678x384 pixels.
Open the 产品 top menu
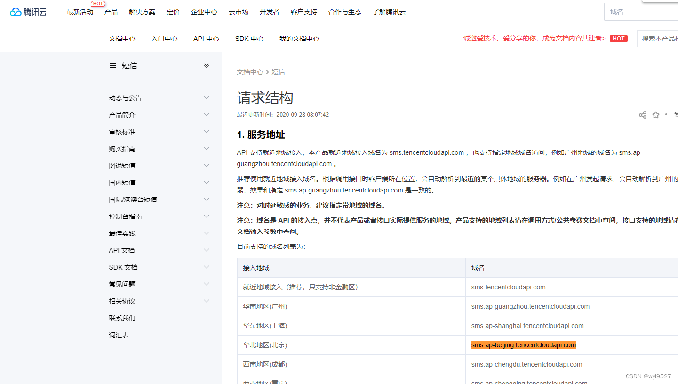pyautogui.click(x=111, y=12)
